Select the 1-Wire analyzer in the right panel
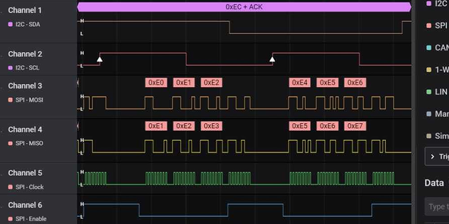 pos(437,69)
